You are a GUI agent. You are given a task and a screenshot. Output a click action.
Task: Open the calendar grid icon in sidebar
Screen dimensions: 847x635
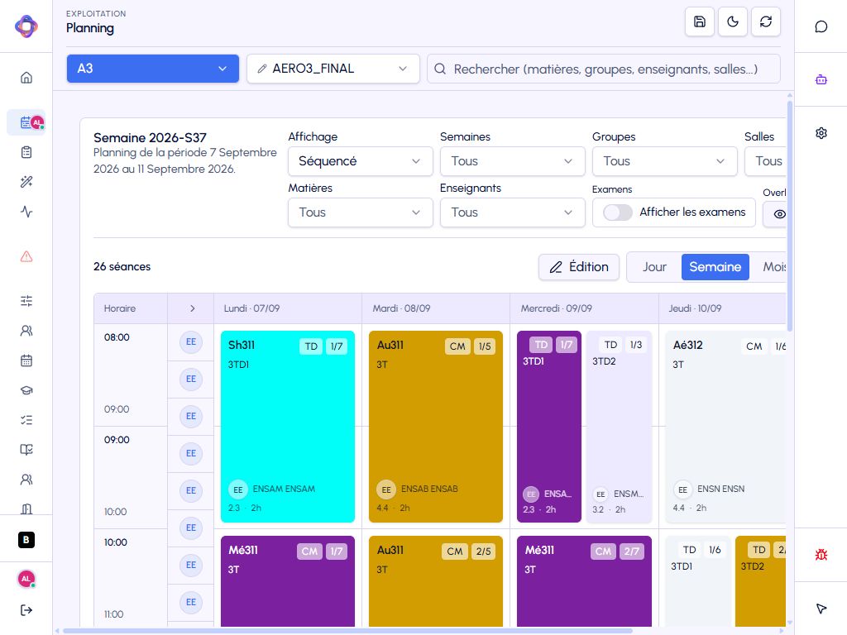coord(26,360)
